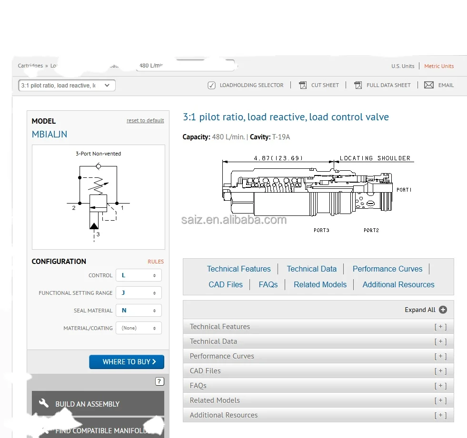Click the BUILD AN ASSEMBLY button
Viewport: 467px width, 438px height.
[98, 404]
